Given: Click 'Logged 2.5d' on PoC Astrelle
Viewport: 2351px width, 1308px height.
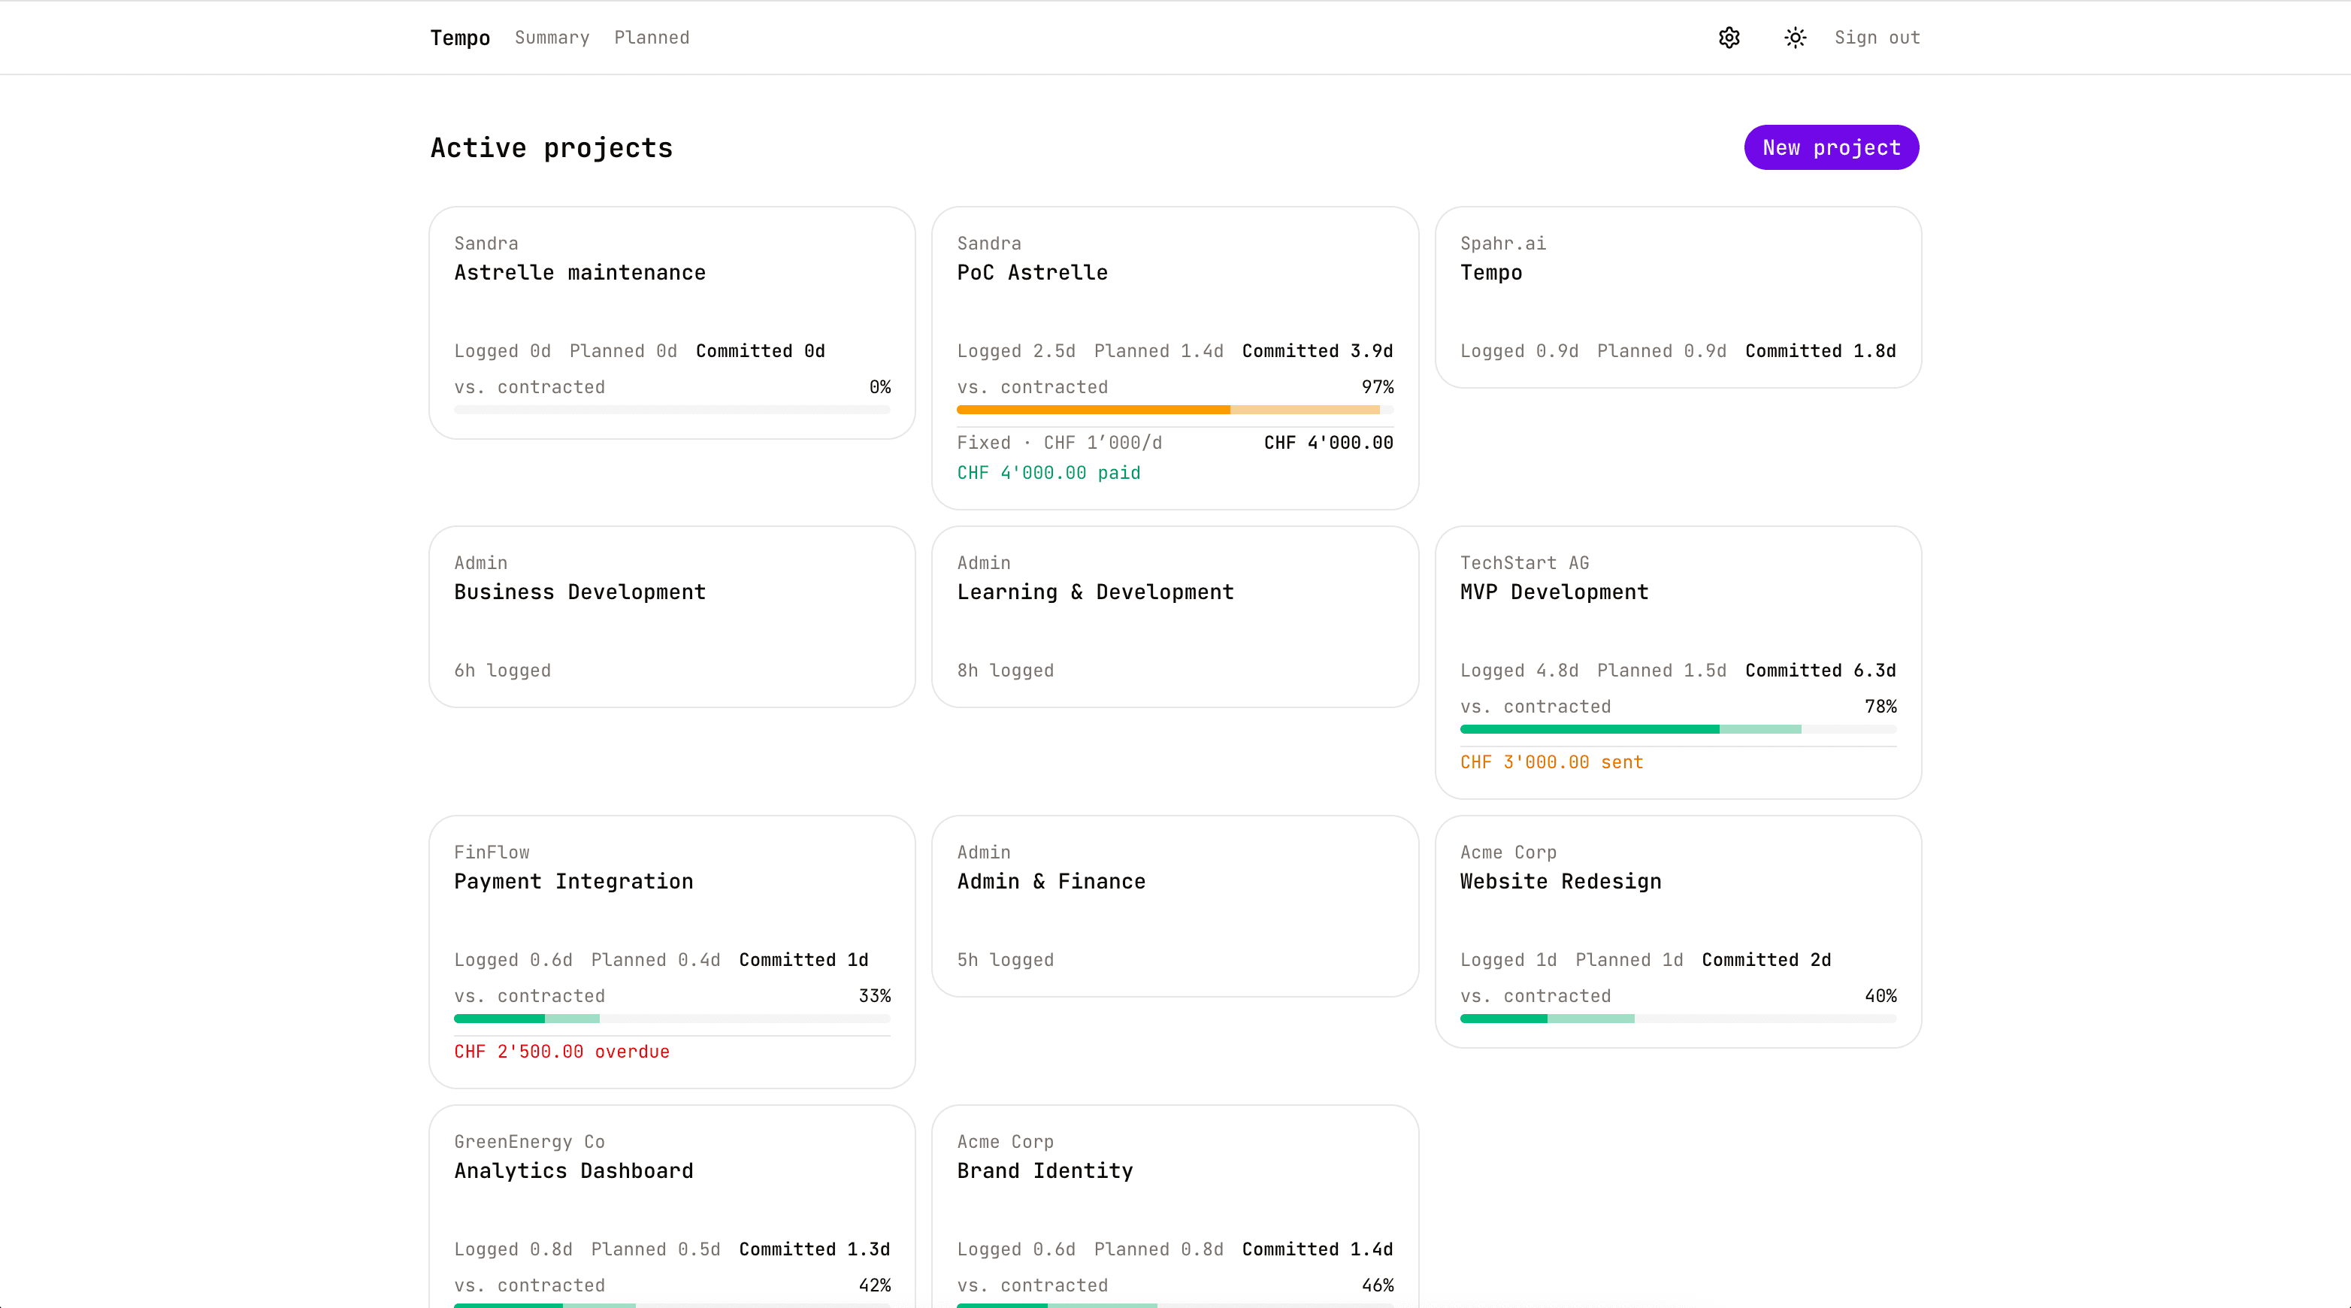Looking at the screenshot, I should point(1016,351).
